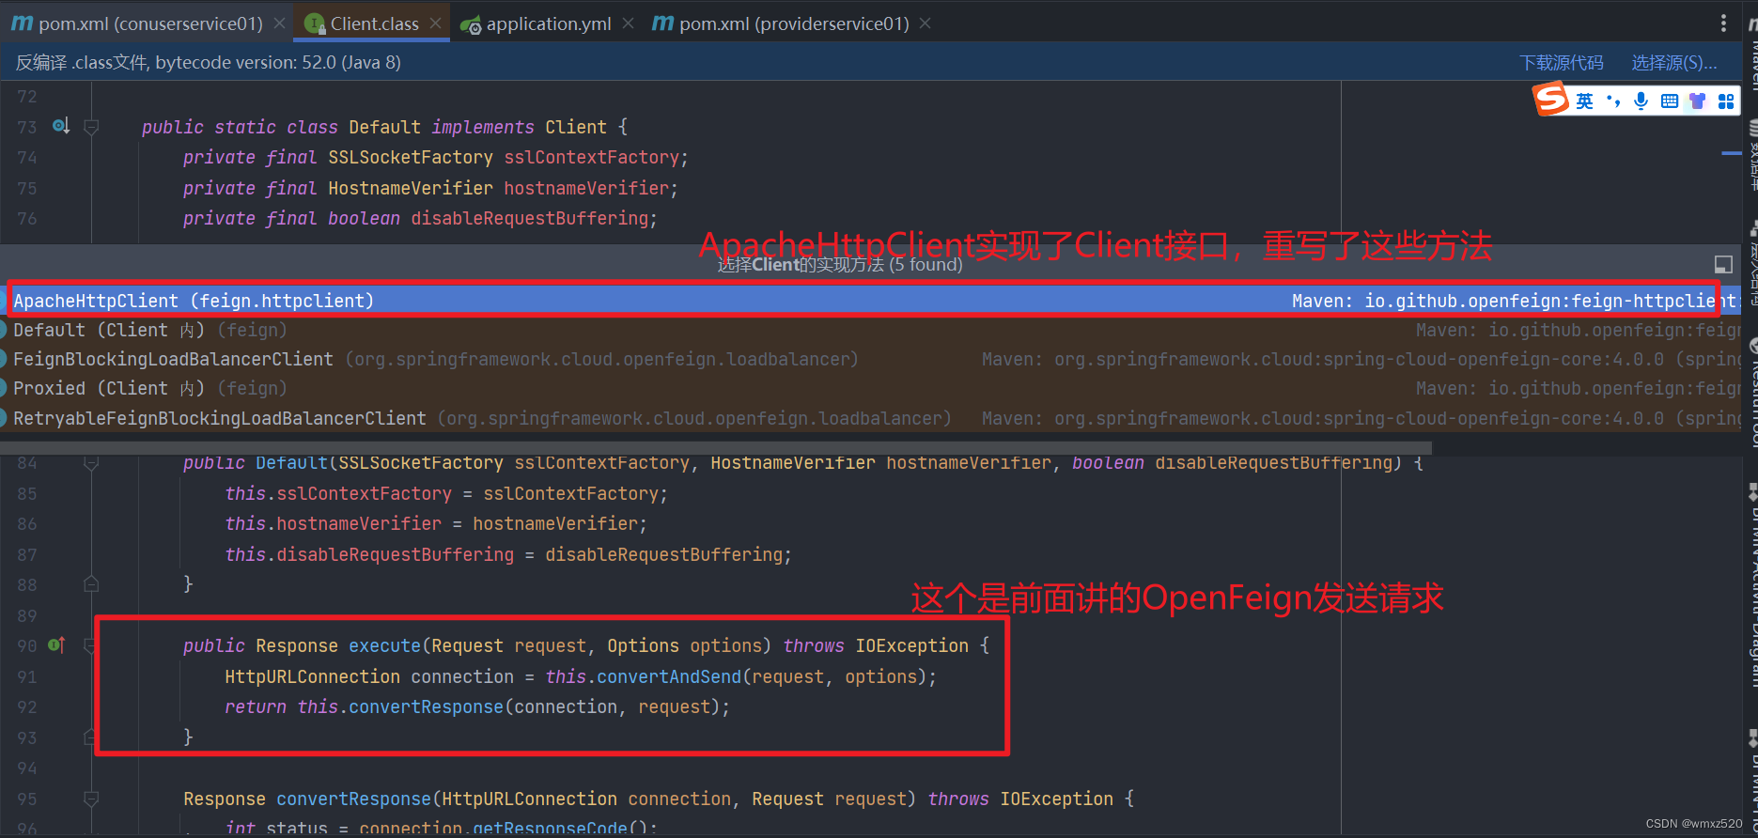Open the Sogou skin (shirt) icon

(x=1698, y=101)
